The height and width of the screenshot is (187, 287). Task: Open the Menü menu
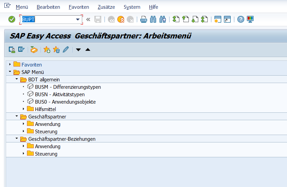[22, 7]
